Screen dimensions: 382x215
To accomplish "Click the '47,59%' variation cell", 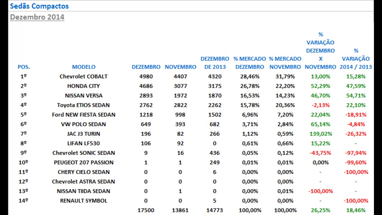I will [x=356, y=86].
